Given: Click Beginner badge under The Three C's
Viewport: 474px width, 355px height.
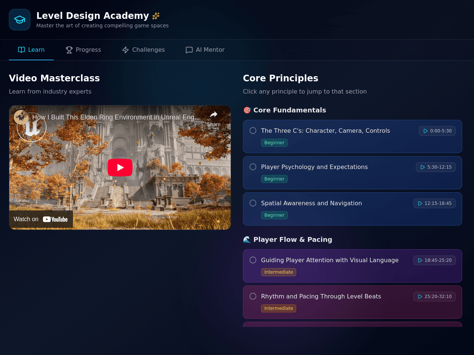Looking at the screenshot, I should [x=274, y=143].
